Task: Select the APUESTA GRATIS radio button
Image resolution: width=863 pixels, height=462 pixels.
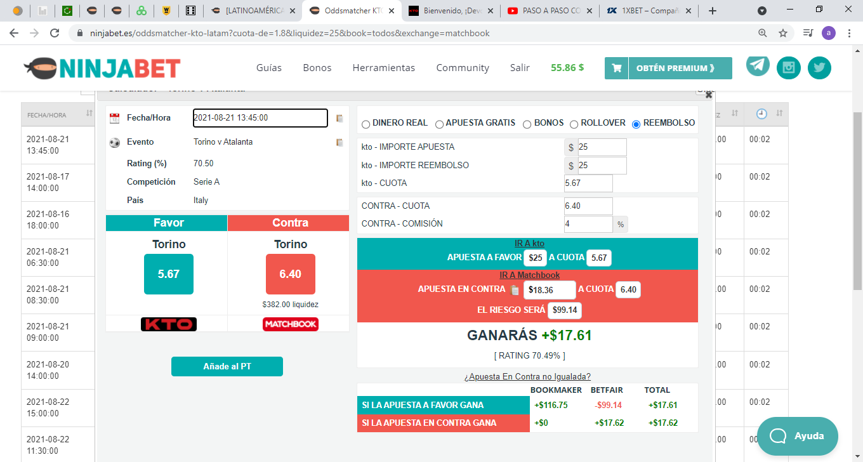Action: (439, 124)
